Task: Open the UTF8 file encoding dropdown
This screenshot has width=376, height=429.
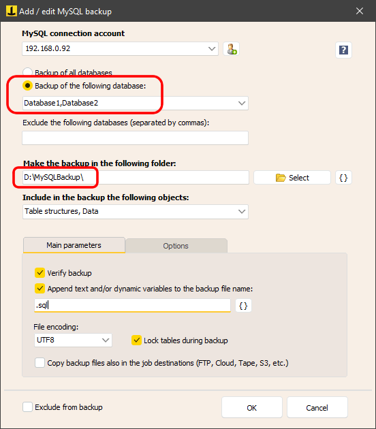Action: click(x=106, y=340)
